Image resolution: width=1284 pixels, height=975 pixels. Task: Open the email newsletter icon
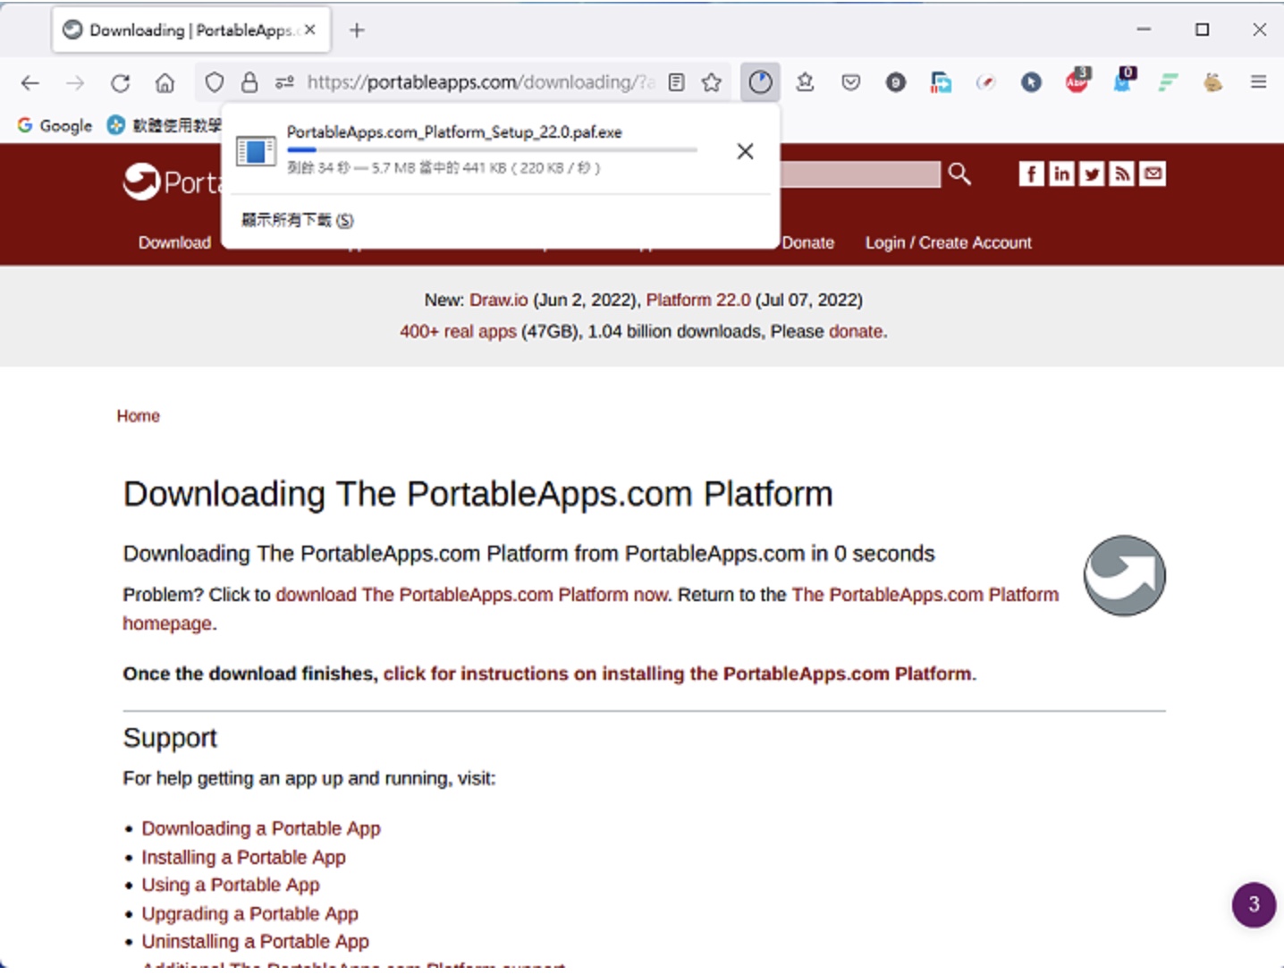[1153, 174]
